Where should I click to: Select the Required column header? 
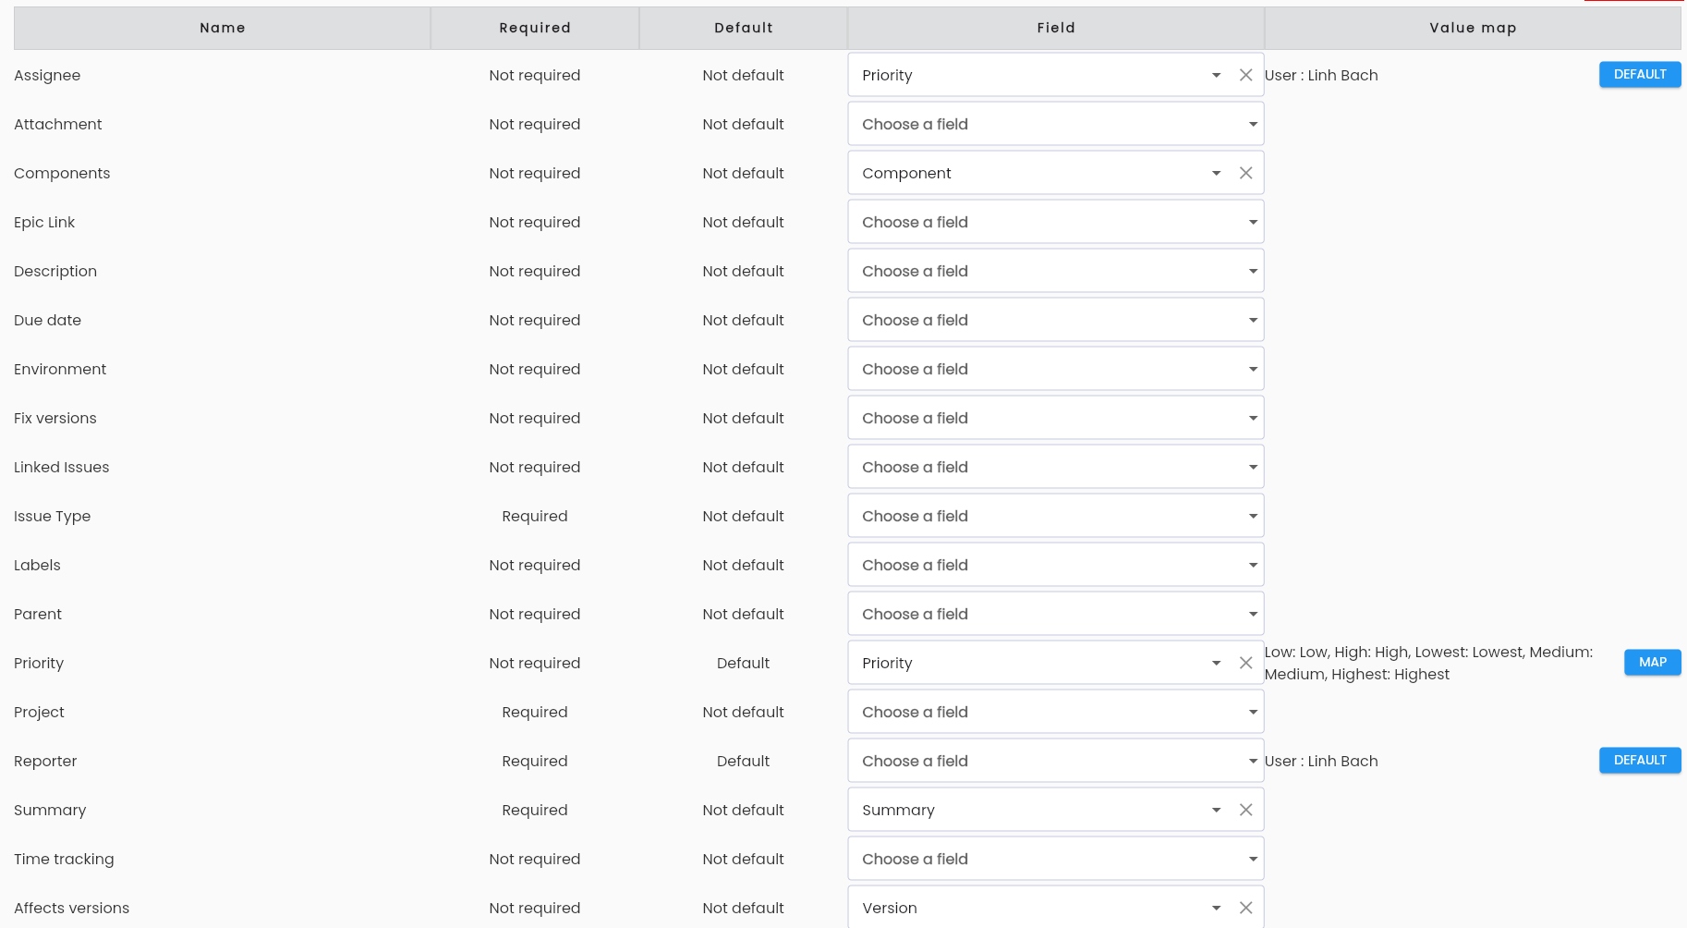(x=535, y=28)
